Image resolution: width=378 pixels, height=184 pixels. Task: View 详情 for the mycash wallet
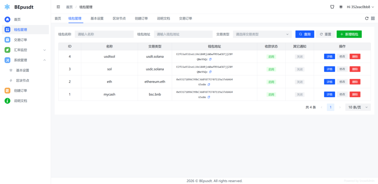pyautogui.click(x=329, y=94)
